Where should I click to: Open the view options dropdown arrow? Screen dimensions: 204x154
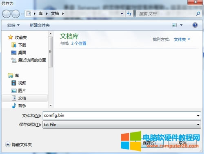pyautogui.click(x=181, y=25)
